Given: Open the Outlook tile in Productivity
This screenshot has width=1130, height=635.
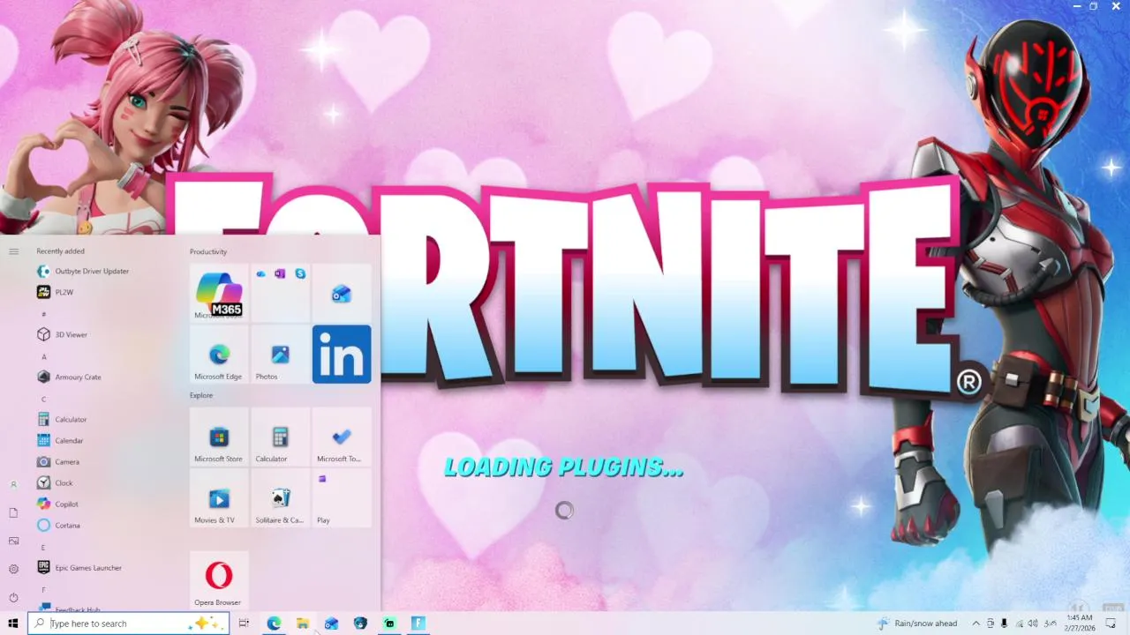Looking at the screenshot, I should pos(342,293).
